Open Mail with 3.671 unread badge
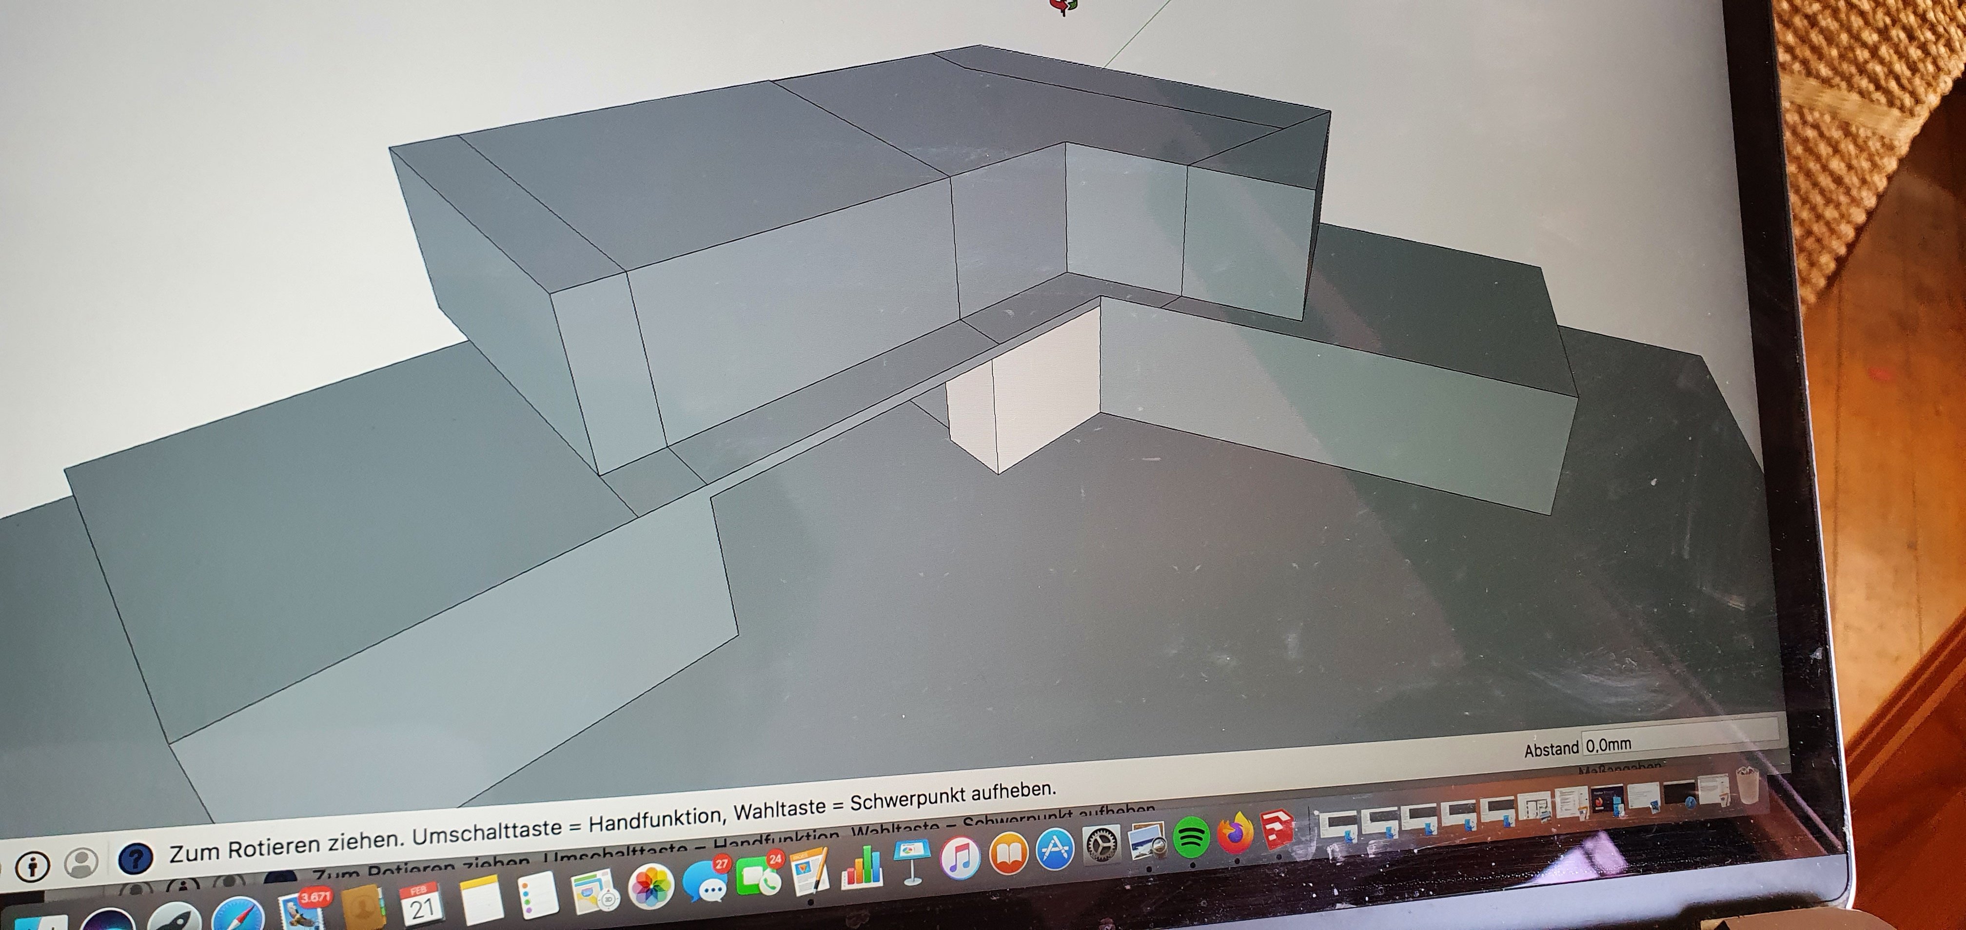The image size is (1966, 930). tap(301, 911)
